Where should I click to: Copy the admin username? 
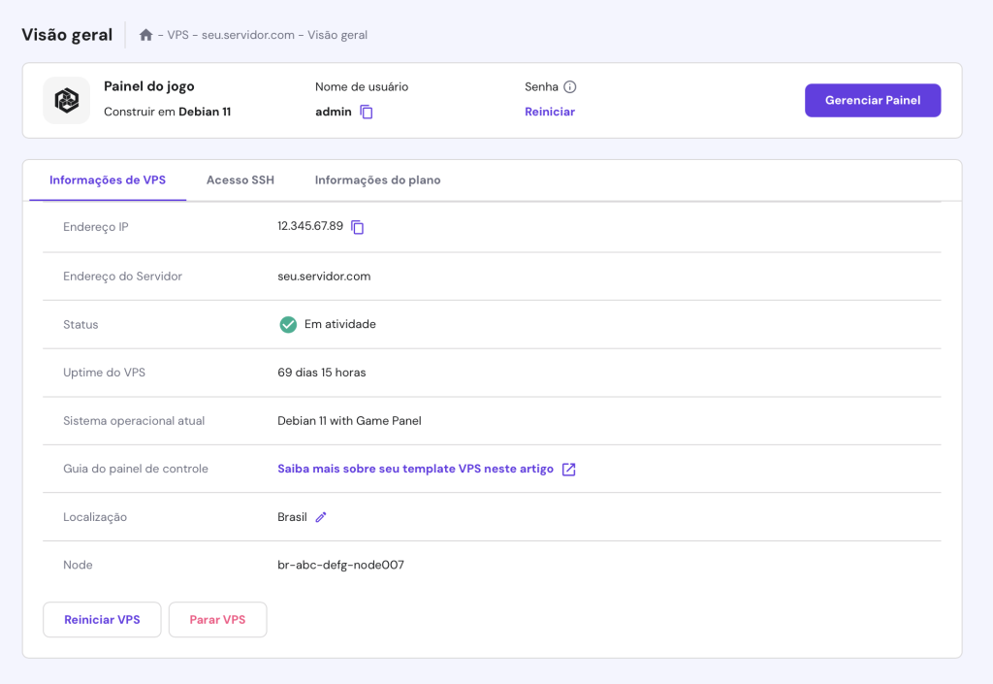tap(367, 113)
